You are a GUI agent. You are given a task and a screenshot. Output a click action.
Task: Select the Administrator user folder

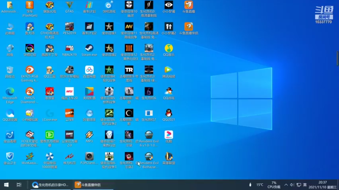coord(10,7)
